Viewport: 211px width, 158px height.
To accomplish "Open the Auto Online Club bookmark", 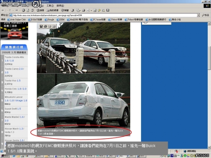I will [x=16, y=20].
